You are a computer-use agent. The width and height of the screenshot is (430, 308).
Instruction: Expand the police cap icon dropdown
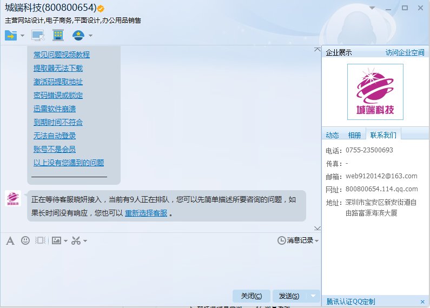tap(90, 35)
